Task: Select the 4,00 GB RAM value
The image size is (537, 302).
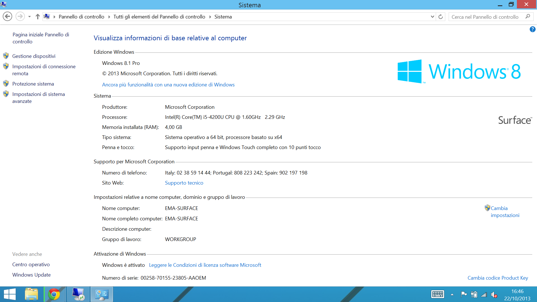Action: click(173, 127)
